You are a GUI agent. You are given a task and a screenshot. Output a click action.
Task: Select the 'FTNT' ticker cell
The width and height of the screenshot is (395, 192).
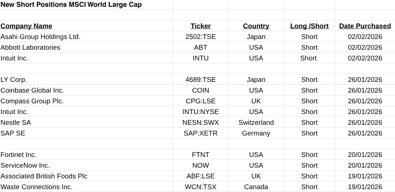click(201, 155)
